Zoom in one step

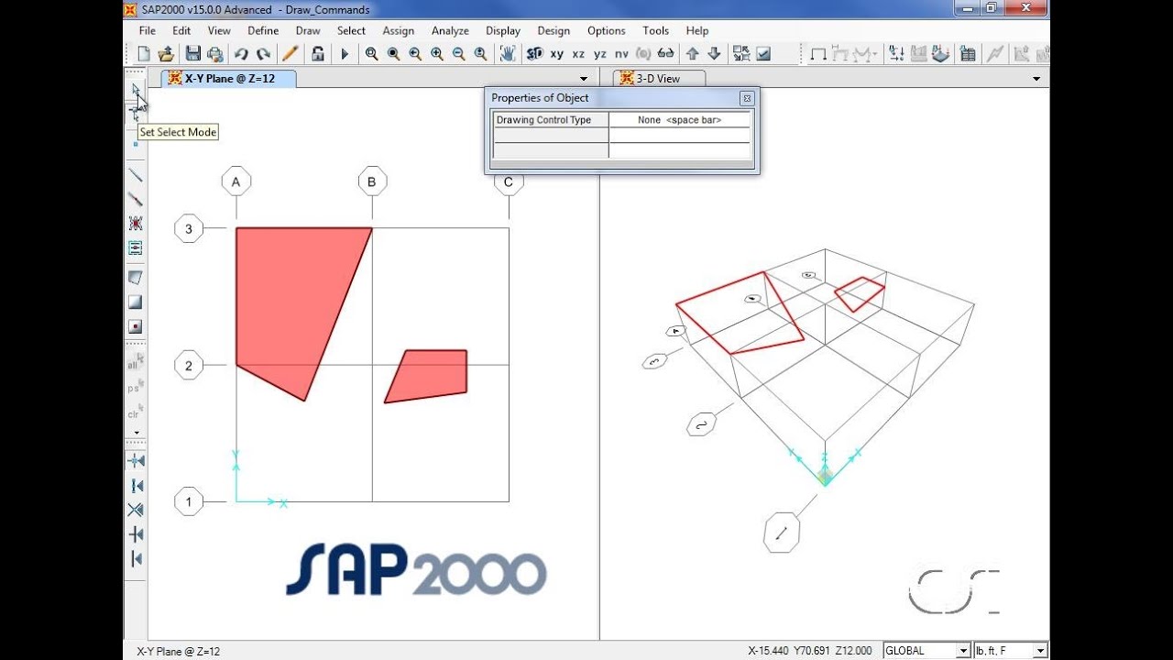(437, 54)
